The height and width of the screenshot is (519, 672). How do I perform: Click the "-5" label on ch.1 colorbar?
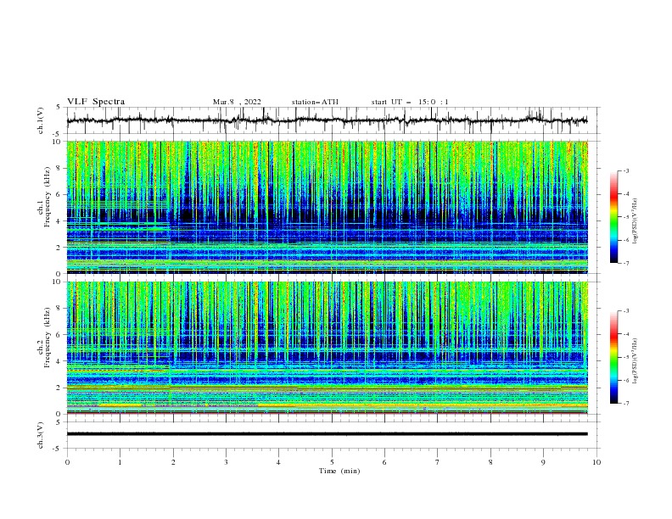click(626, 217)
